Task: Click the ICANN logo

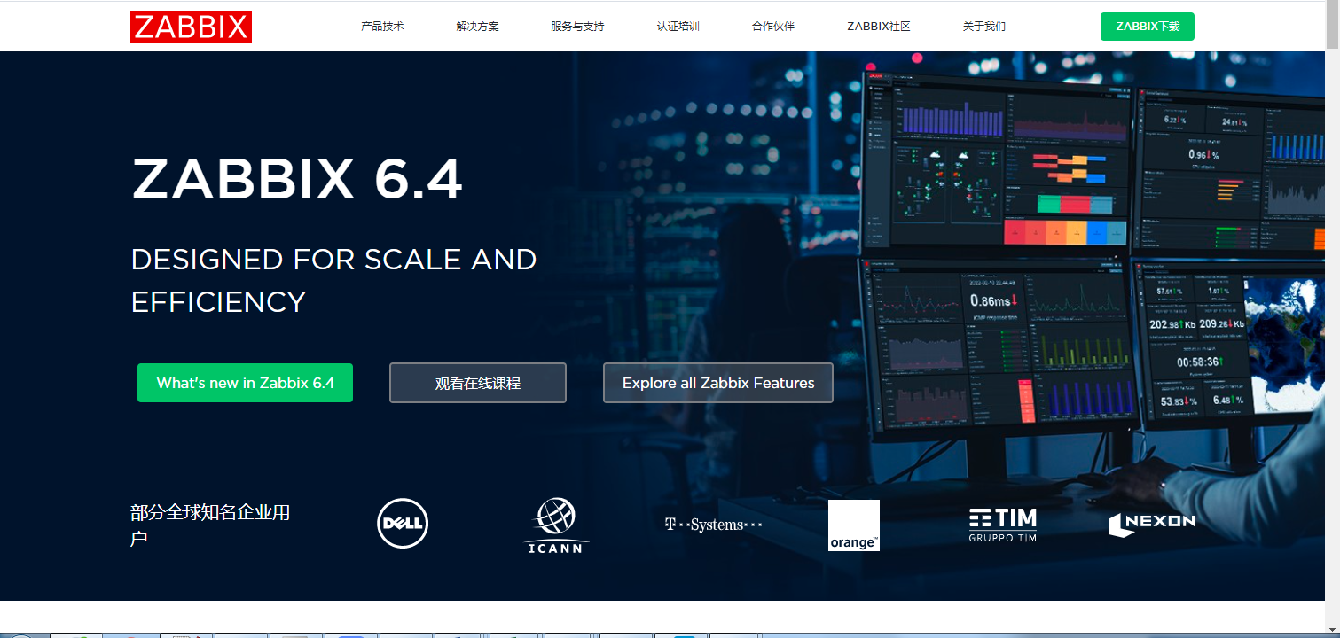Action: (556, 525)
